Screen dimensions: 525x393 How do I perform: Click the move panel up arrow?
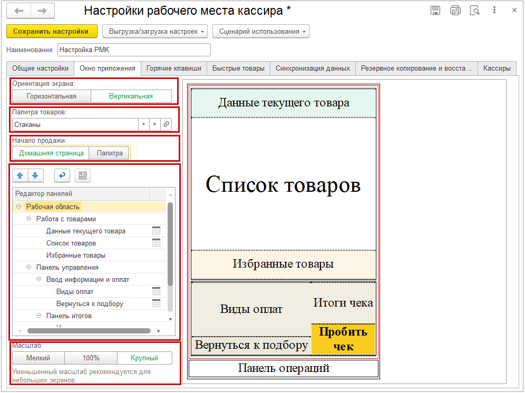(x=20, y=175)
